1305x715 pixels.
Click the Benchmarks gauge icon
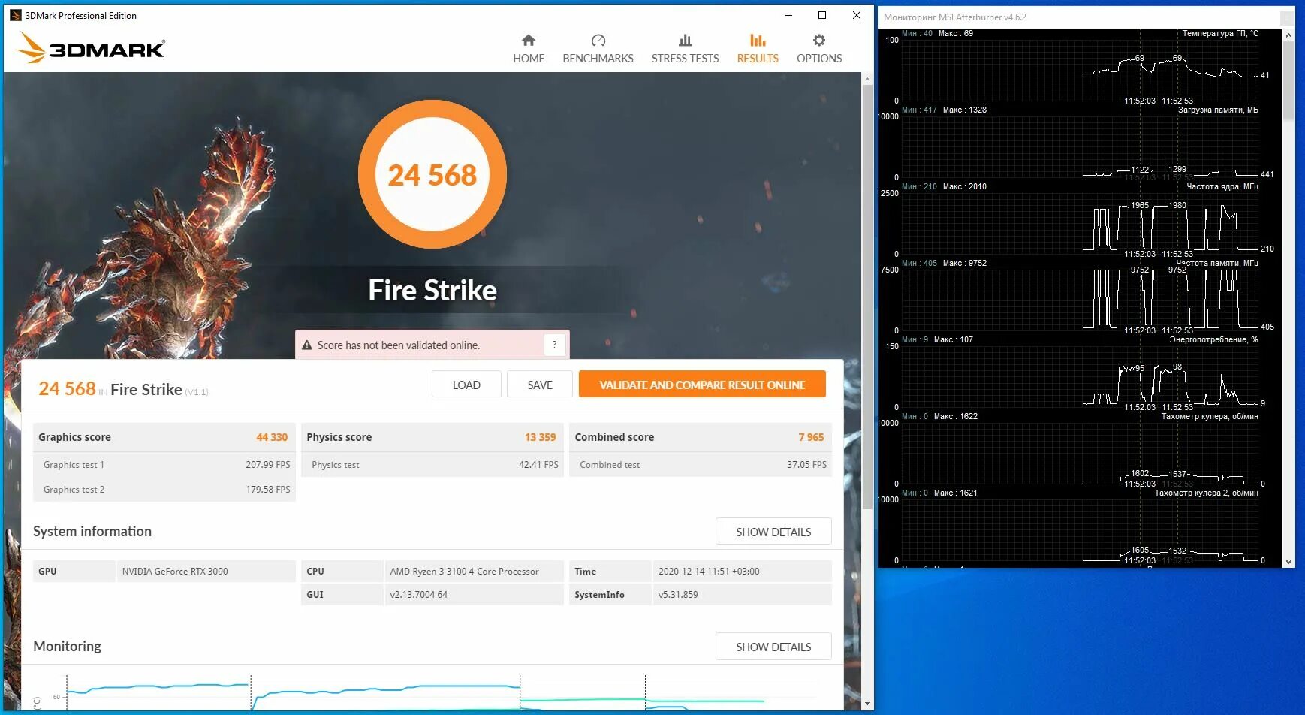[598, 41]
